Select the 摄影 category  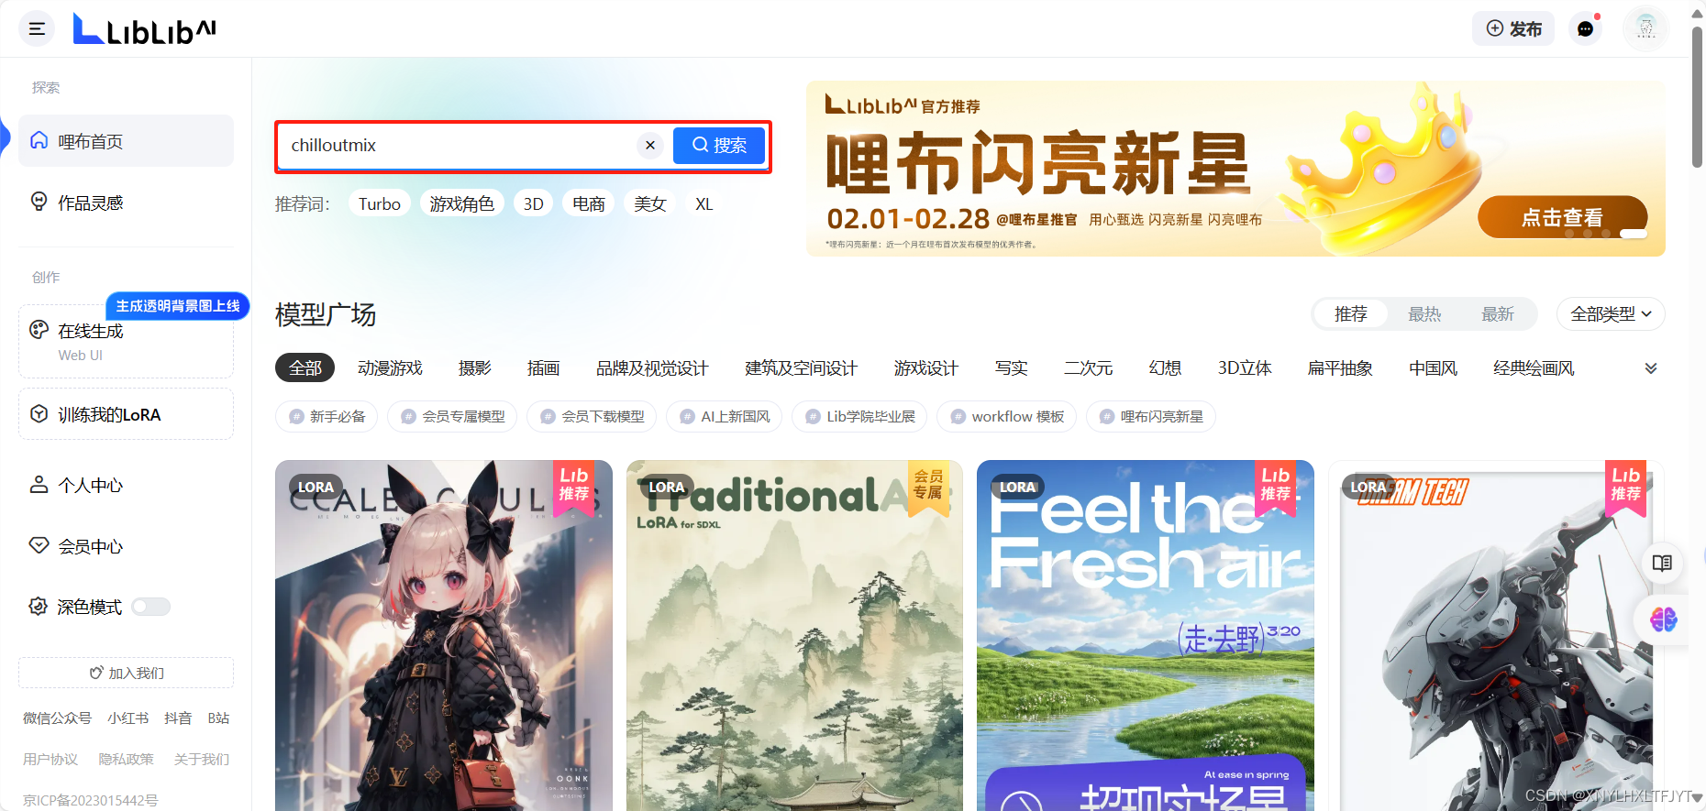click(475, 367)
